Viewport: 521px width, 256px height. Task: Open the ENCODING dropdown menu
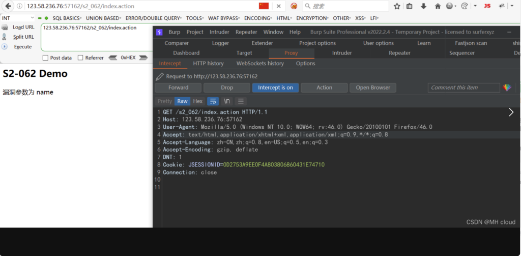coord(258,18)
